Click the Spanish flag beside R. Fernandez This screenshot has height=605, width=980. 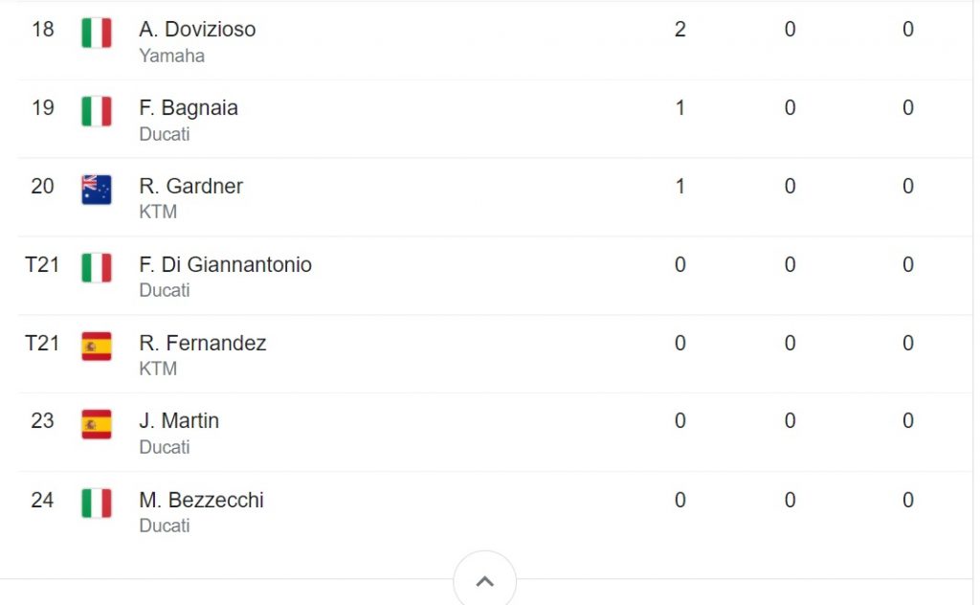[96, 347]
